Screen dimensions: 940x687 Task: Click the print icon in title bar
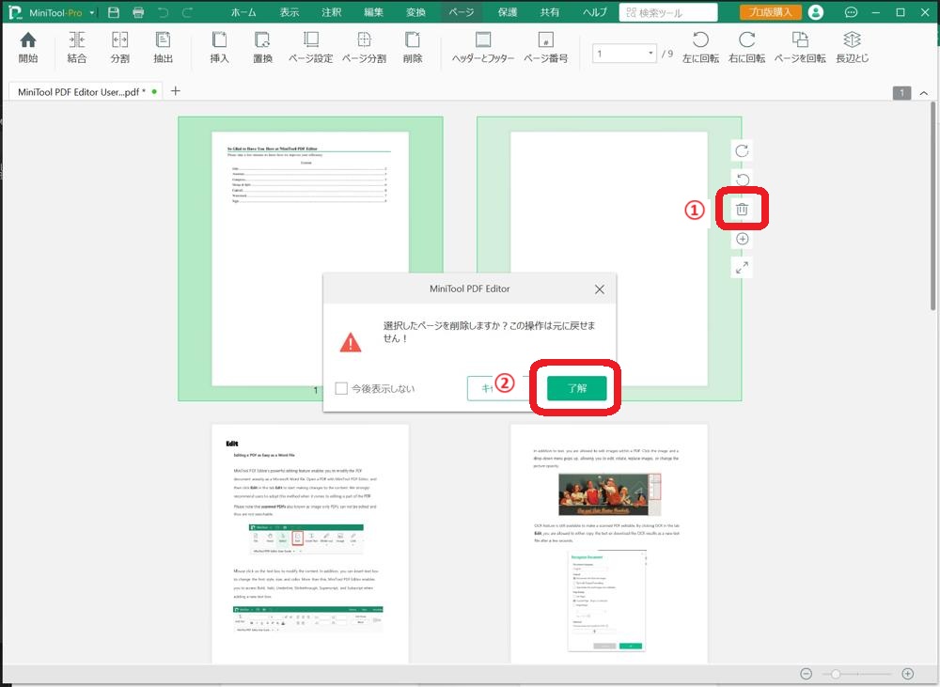click(138, 12)
